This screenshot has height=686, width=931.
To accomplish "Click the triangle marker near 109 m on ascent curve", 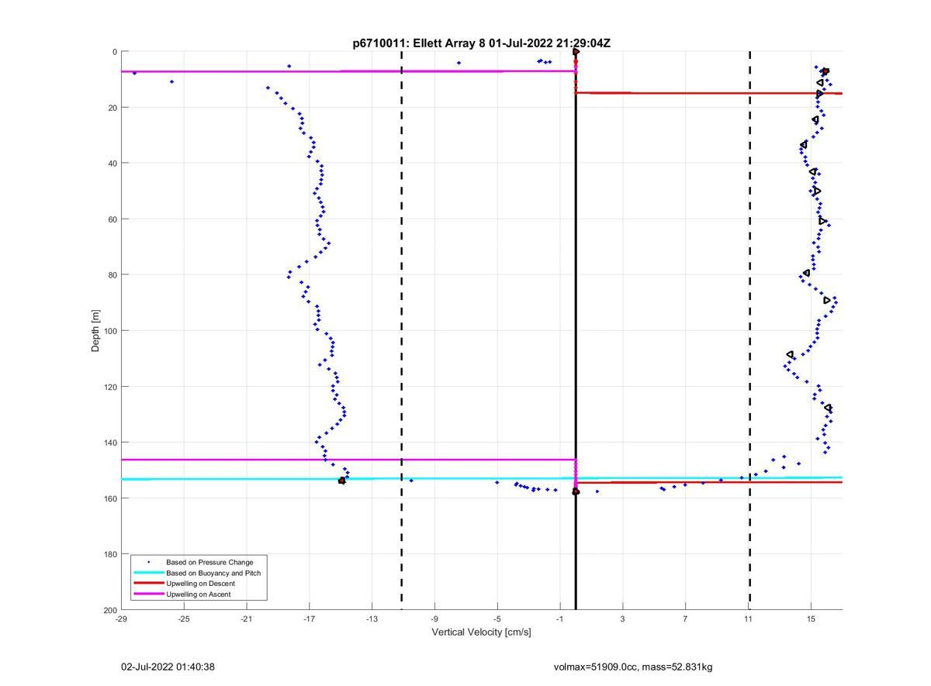I will (790, 355).
